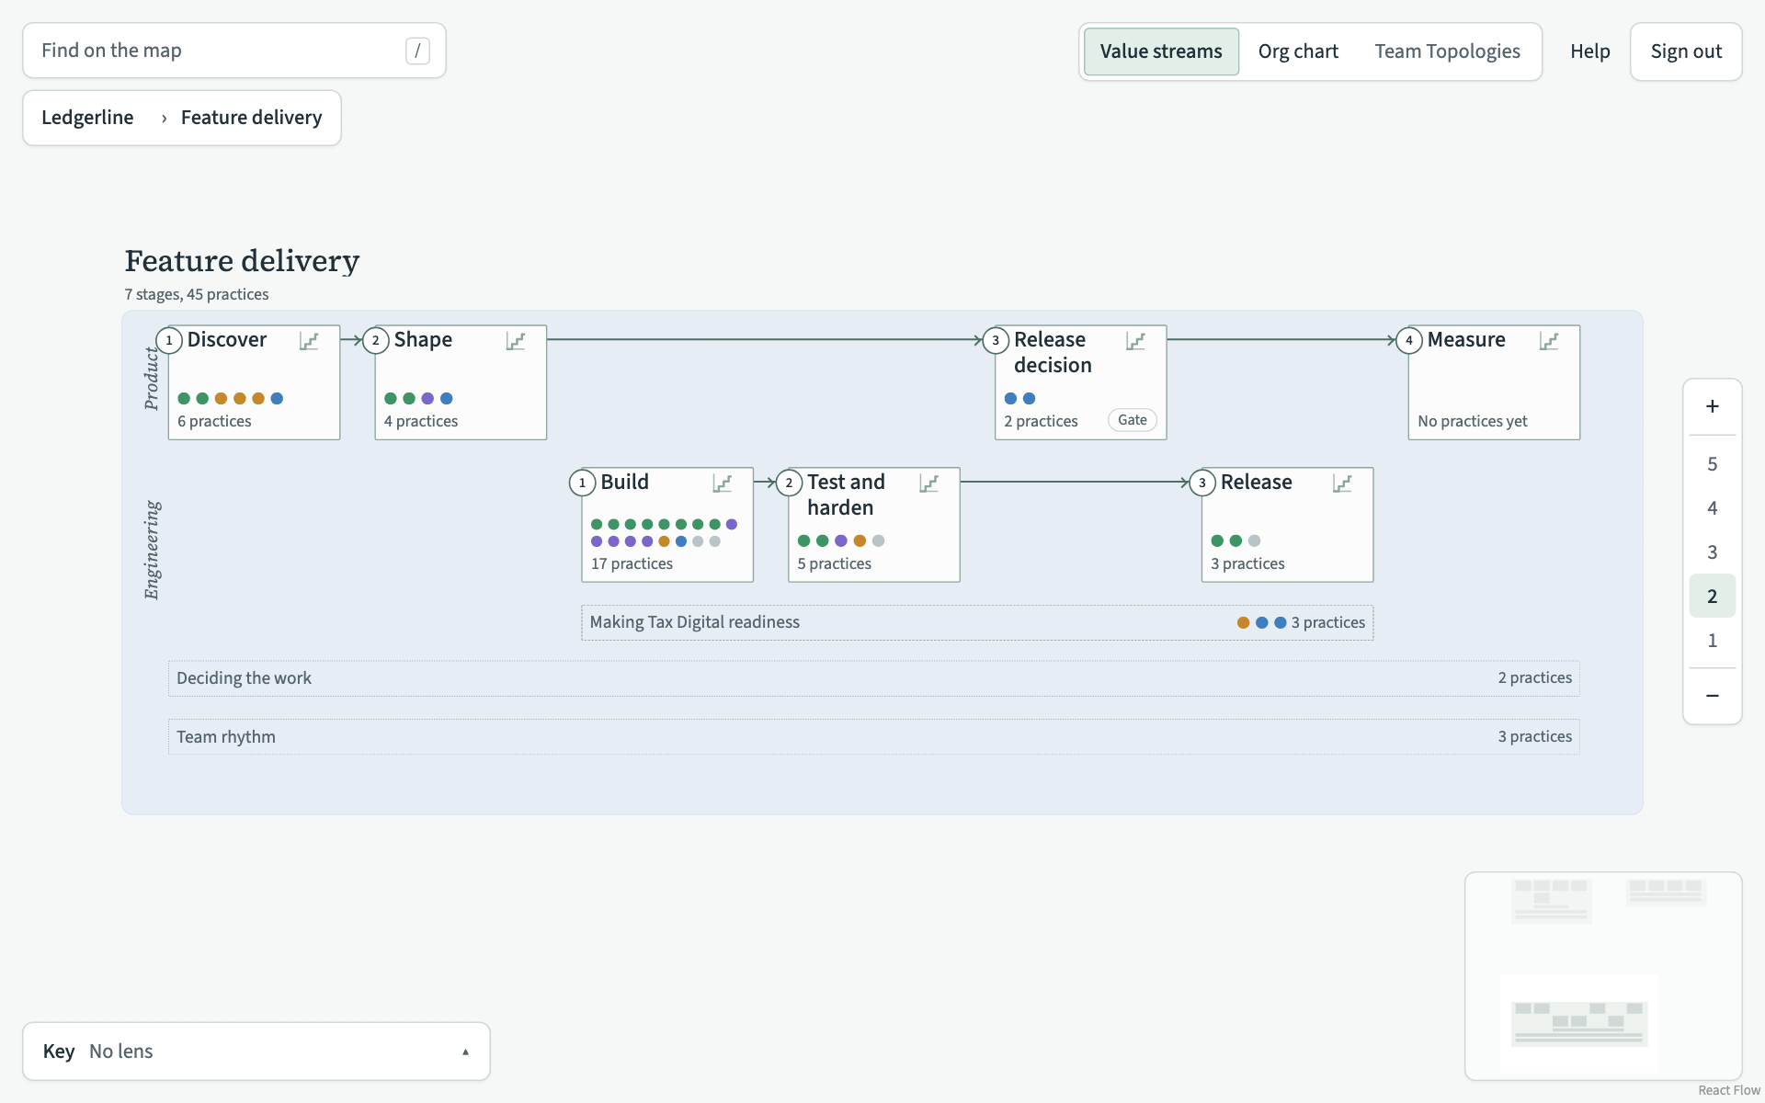Image resolution: width=1765 pixels, height=1103 pixels.
Task: Expand the Team rhythm band
Action: pos(873,737)
